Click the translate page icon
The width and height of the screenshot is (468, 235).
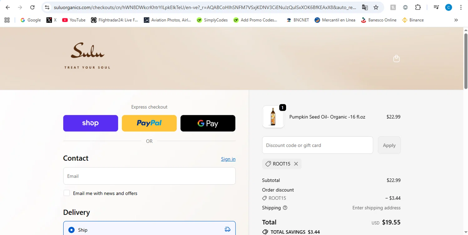coord(365,7)
